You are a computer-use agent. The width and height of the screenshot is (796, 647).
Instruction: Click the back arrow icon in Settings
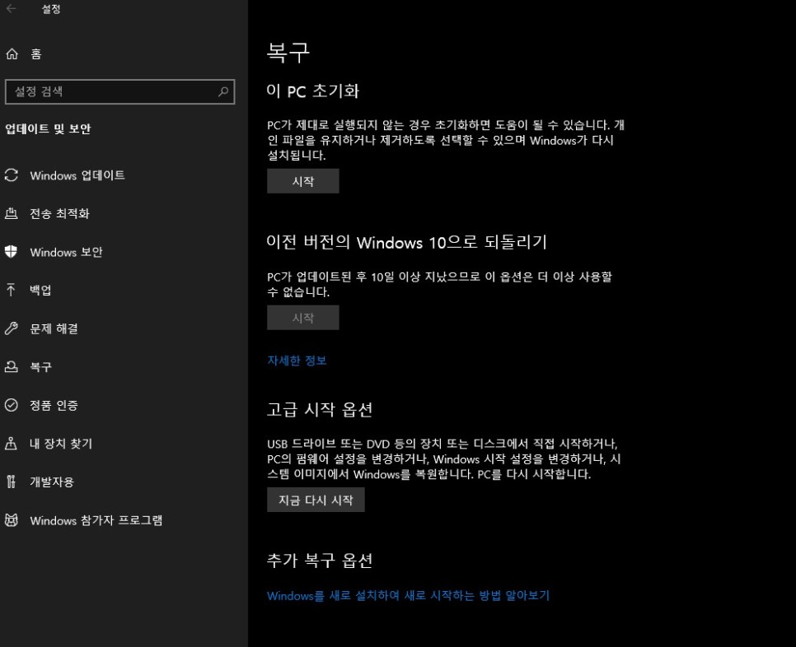tap(12, 8)
